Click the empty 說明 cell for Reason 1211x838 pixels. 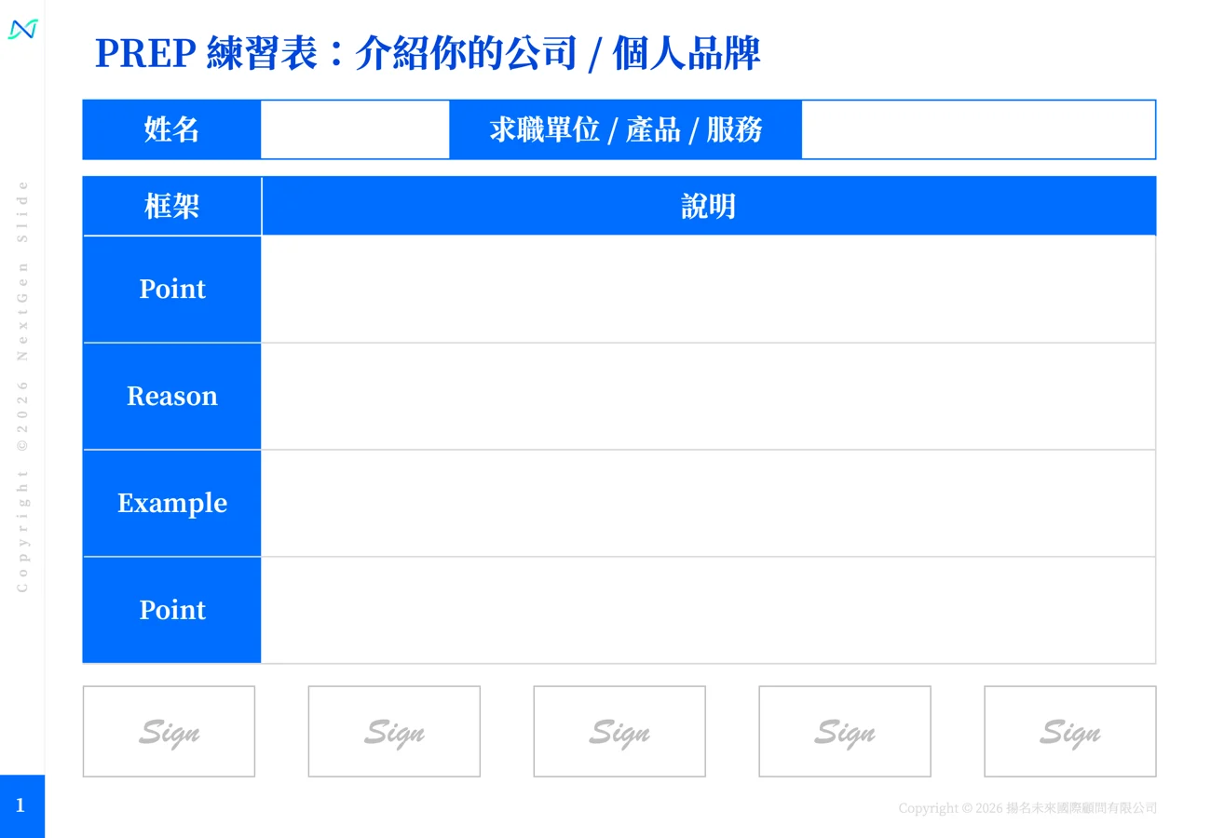709,396
